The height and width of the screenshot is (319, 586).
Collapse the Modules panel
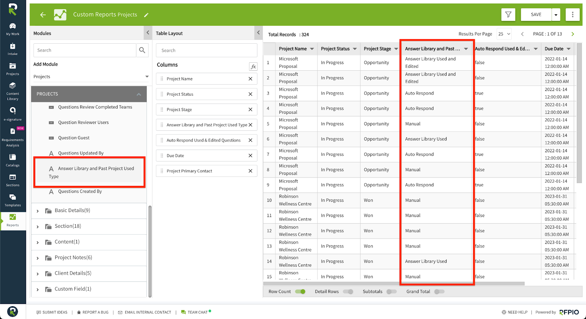point(148,33)
